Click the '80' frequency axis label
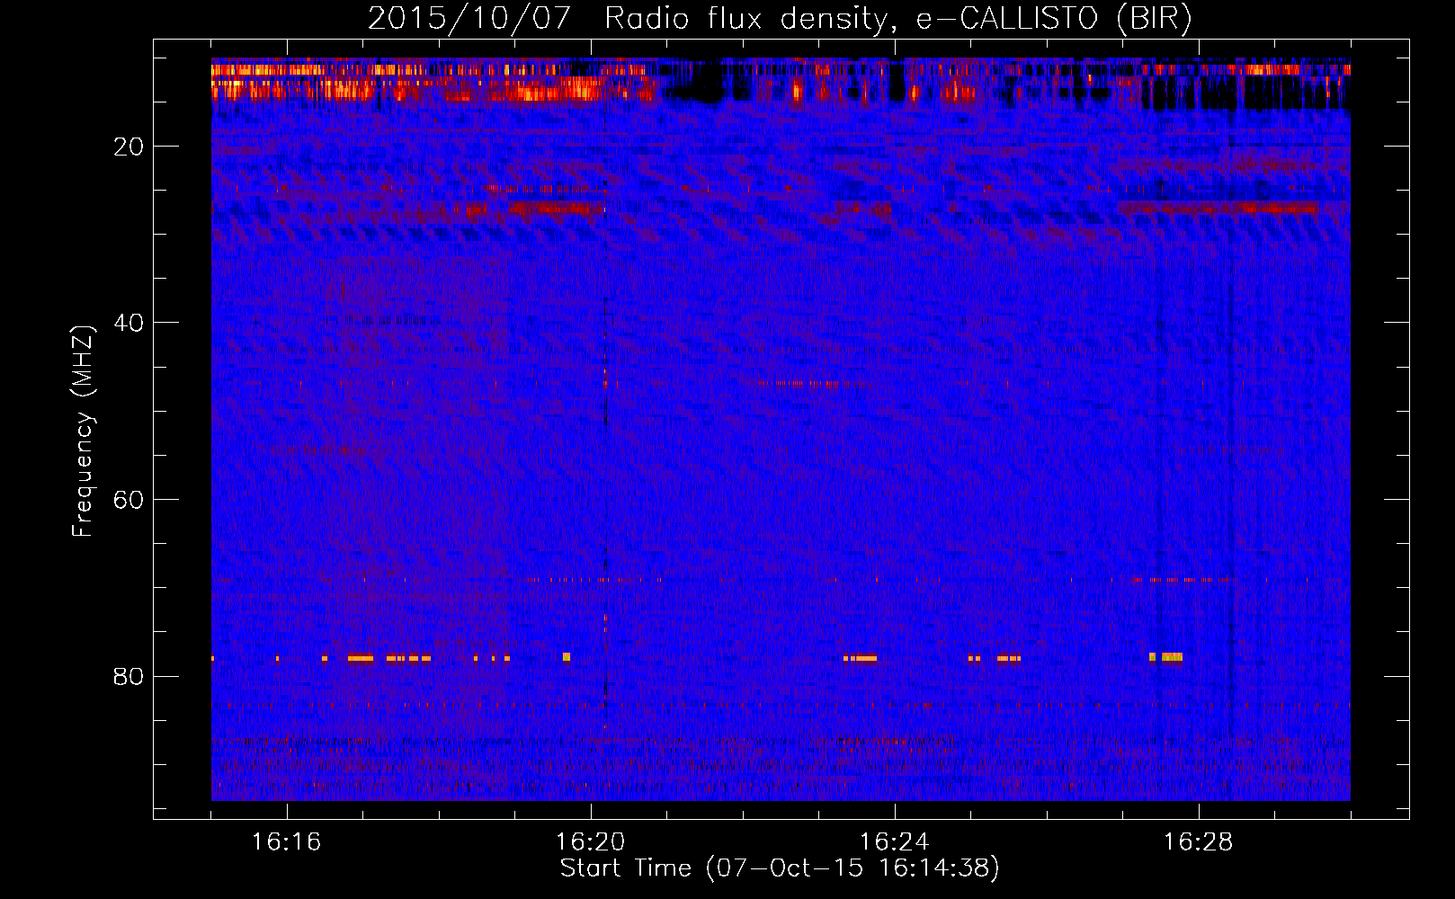The height and width of the screenshot is (899, 1455). [129, 676]
